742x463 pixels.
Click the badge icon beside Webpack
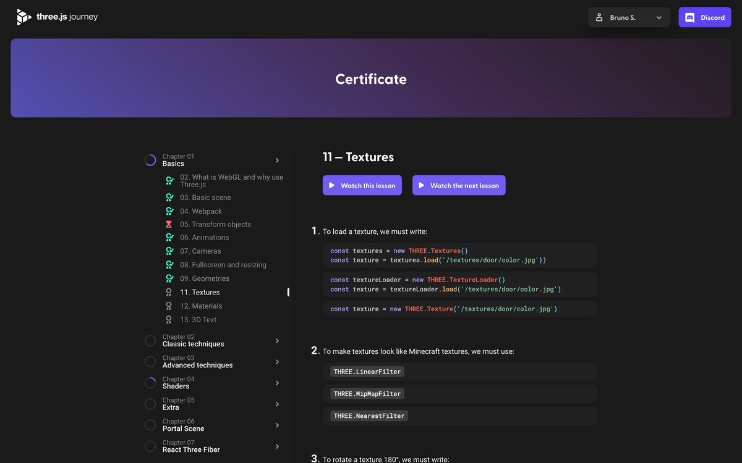(x=169, y=211)
